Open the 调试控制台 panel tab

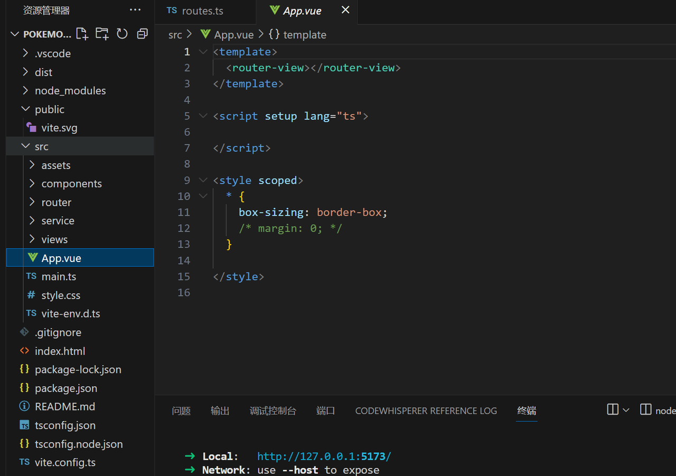click(273, 410)
